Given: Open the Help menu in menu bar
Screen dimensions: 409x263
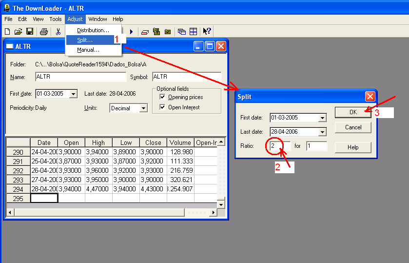Looking at the screenshot, I should [x=118, y=19].
